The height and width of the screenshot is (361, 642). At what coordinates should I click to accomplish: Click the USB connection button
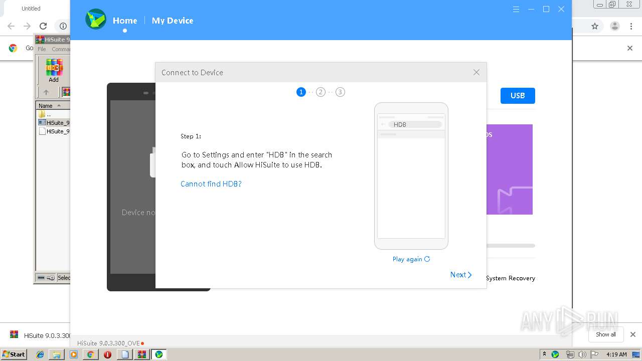[518, 96]
